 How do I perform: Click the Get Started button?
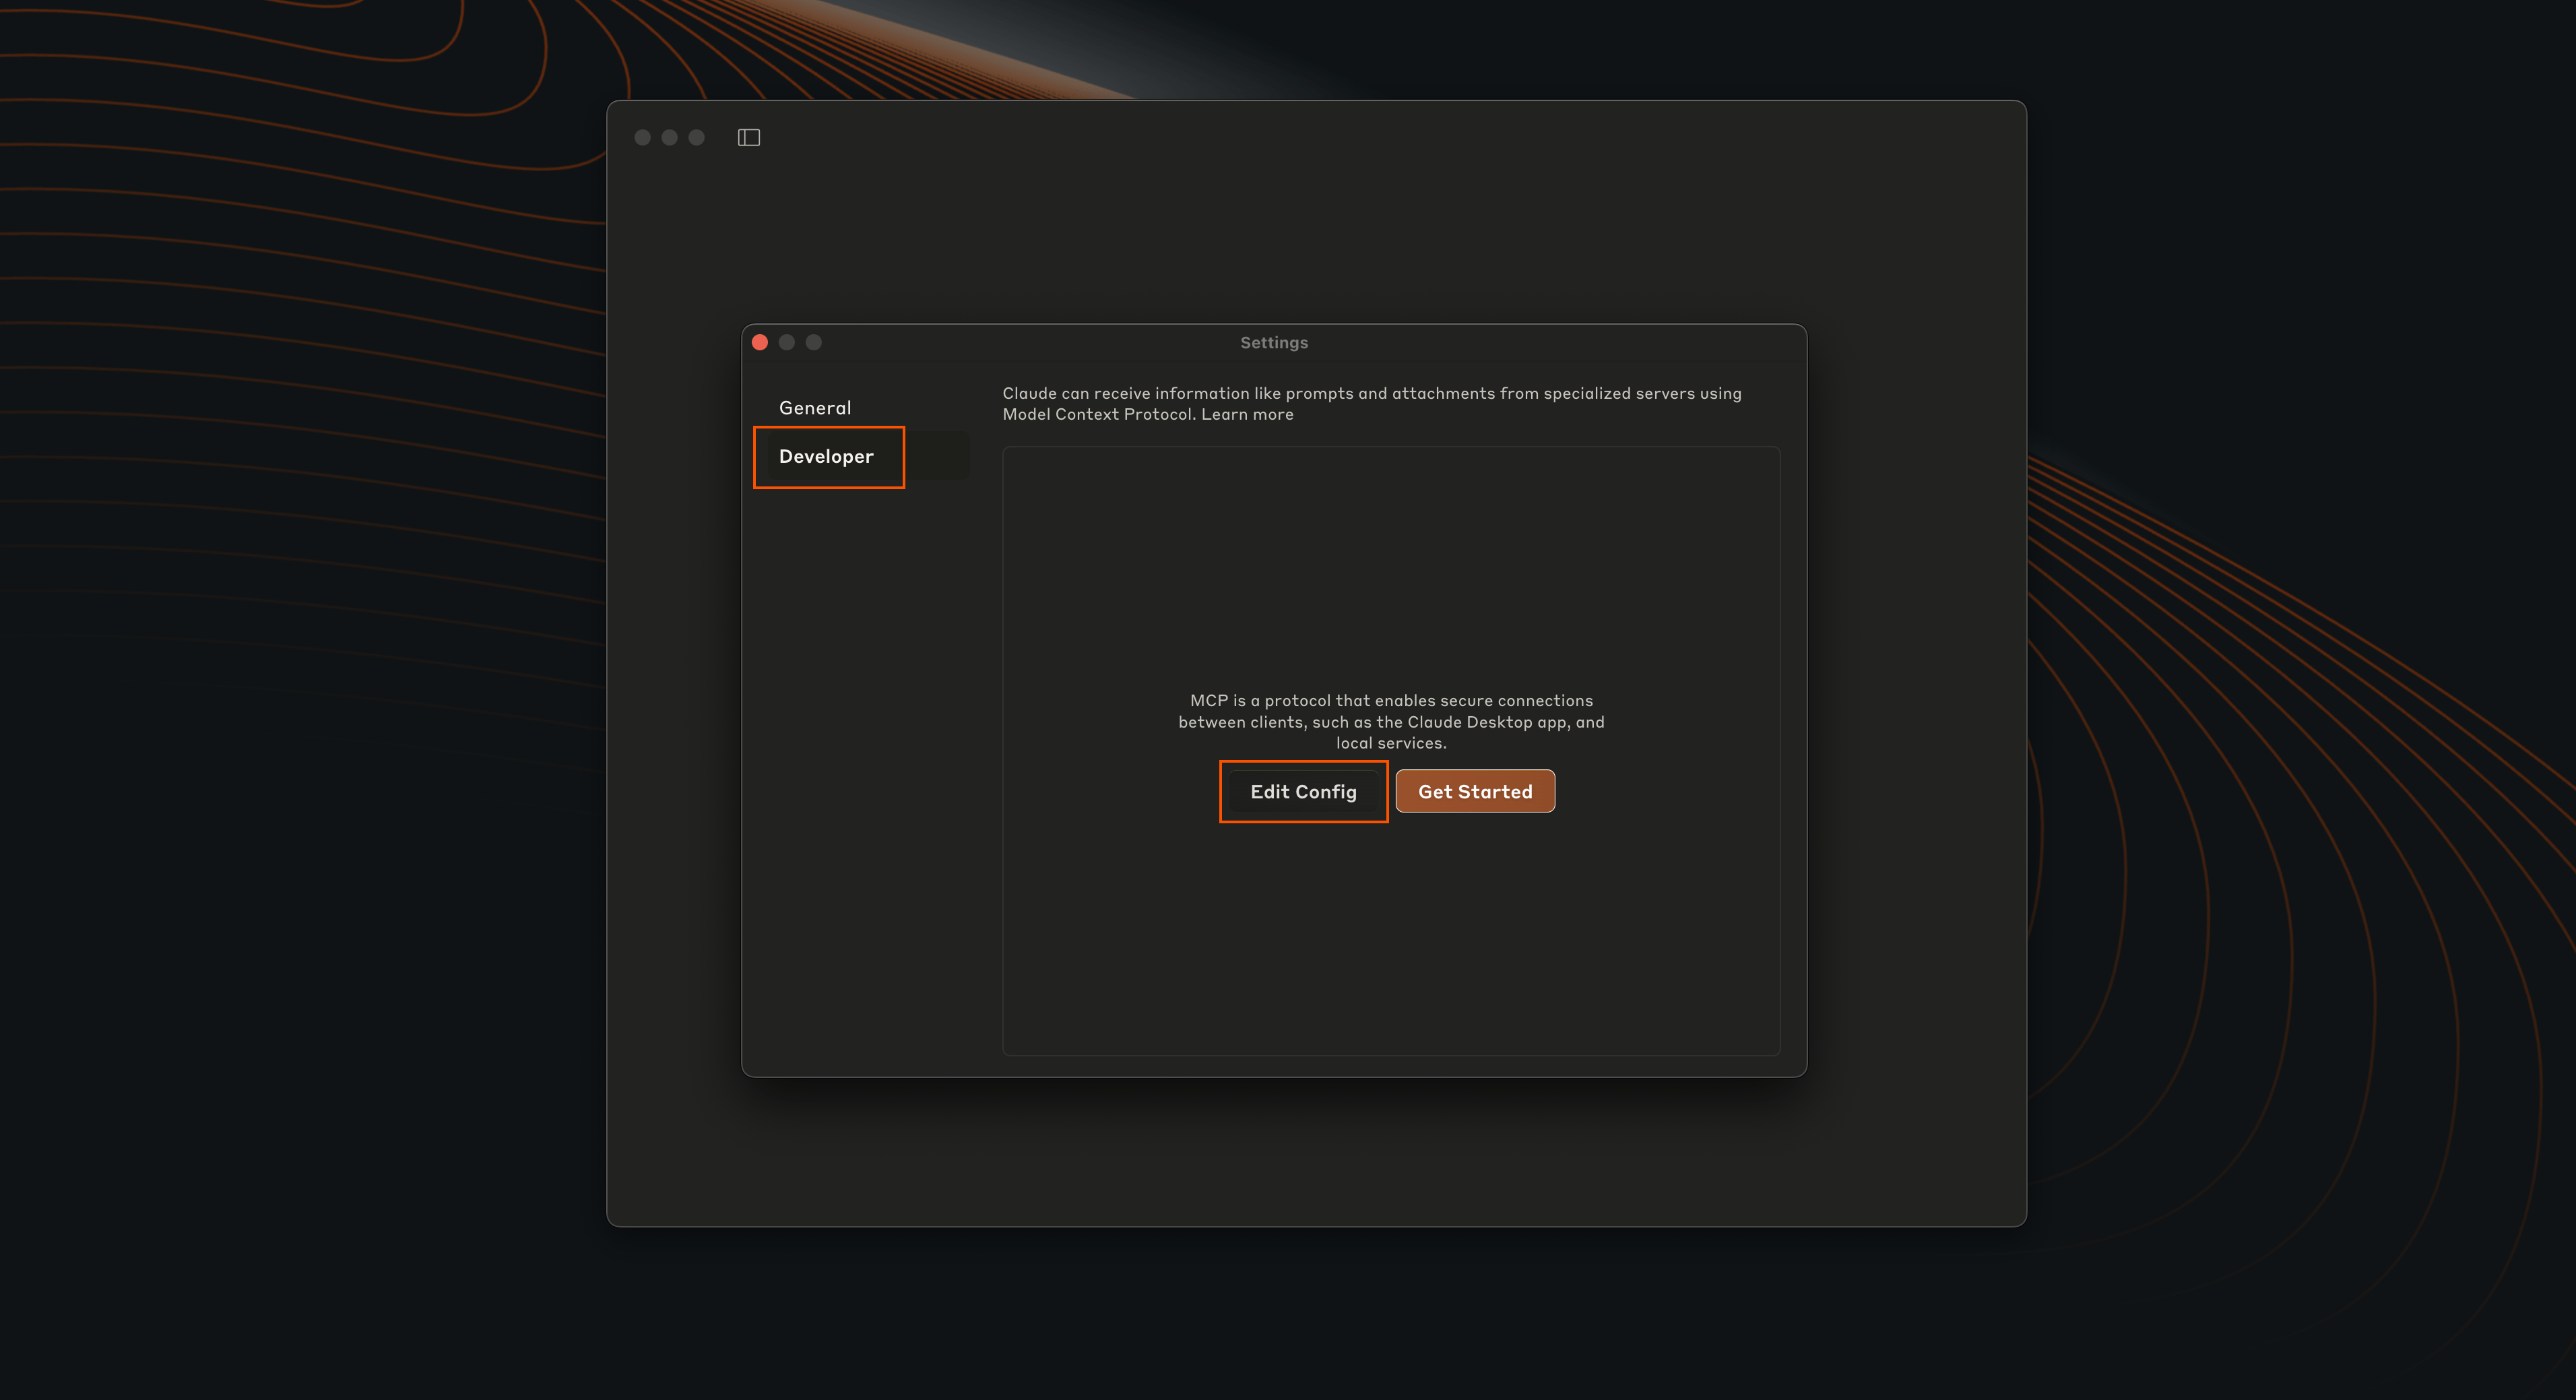[1474, 791]
